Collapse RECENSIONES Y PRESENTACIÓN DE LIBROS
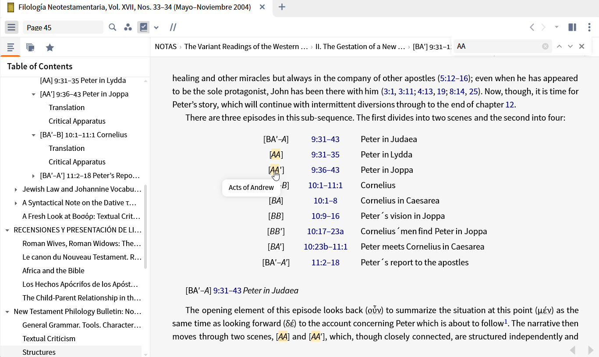The image size is (599, 357). [x=7, y=230]
